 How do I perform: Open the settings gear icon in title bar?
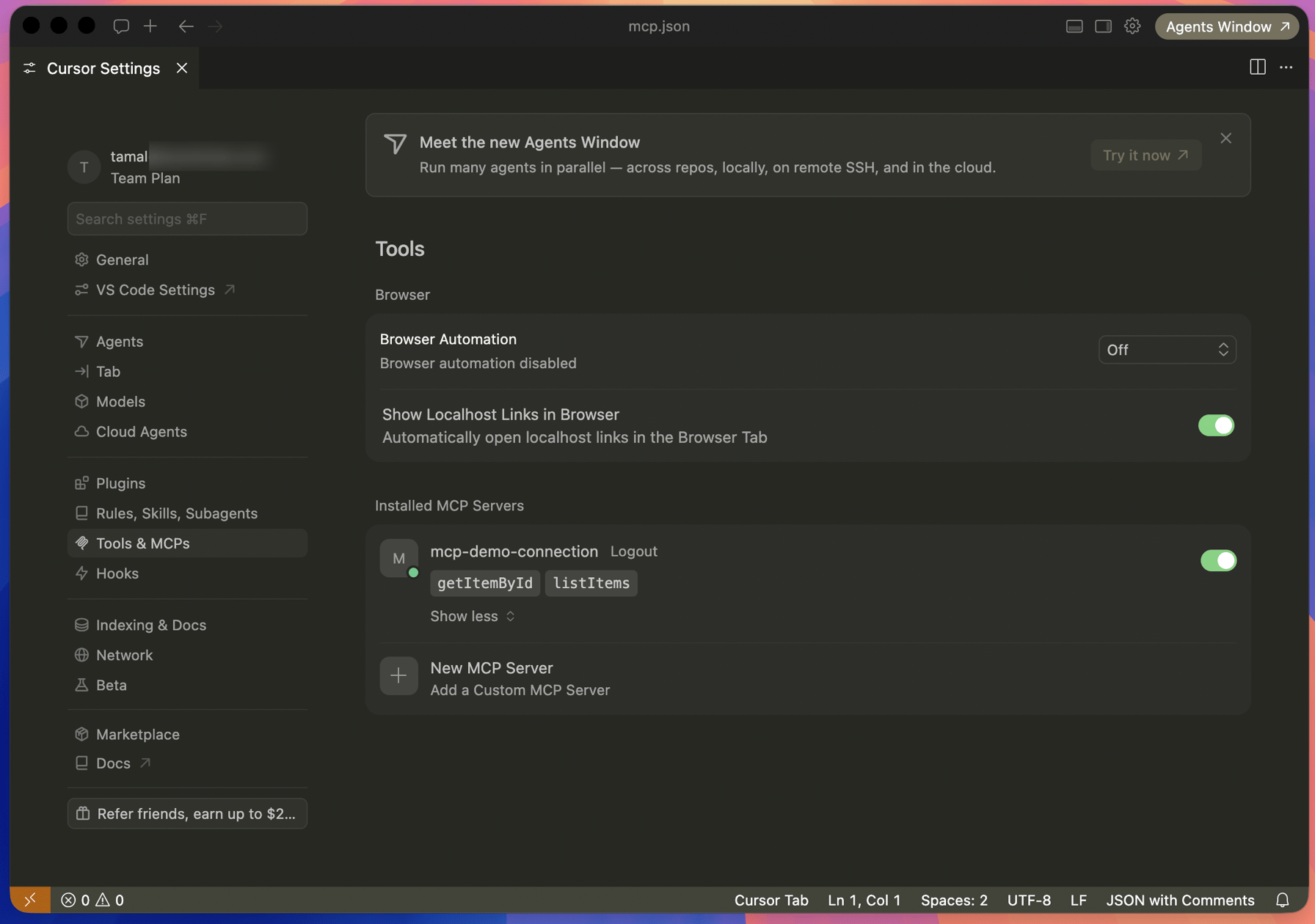pyautogui.click(x=1132, y=26)
